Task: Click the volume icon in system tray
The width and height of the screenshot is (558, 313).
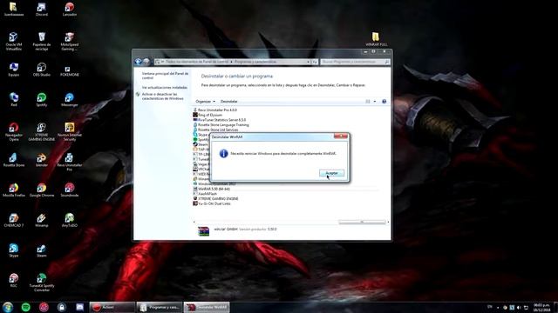Action: point(519,307)
